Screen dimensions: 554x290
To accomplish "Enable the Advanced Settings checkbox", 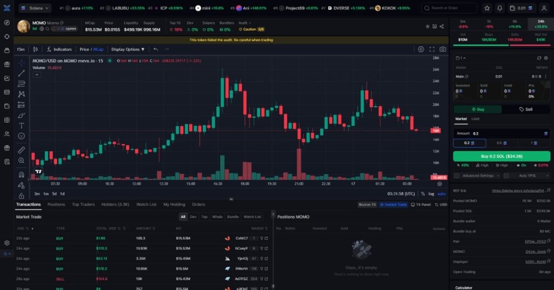I will (x=457, y=175).
